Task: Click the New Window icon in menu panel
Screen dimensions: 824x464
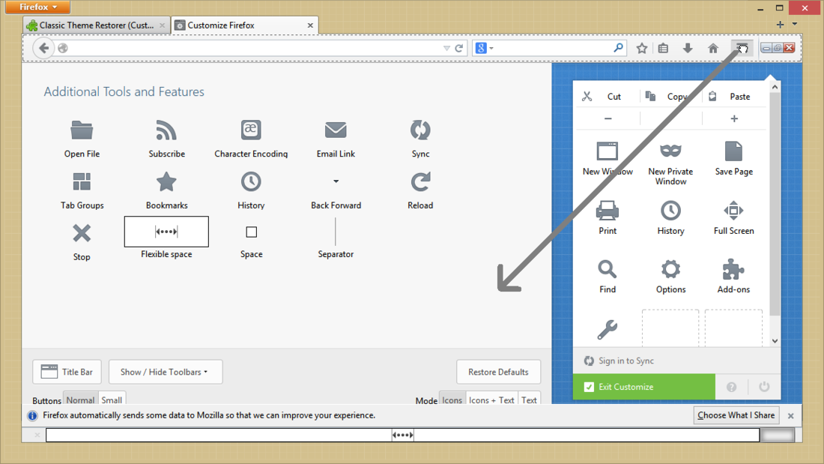Action: coord(607,151)
